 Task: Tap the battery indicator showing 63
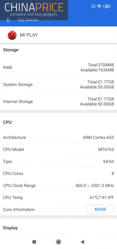(107, 6)
